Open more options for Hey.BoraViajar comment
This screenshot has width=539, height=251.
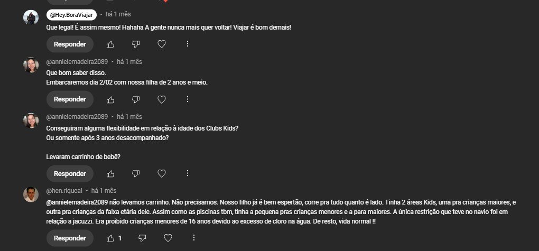pos(188,44)
